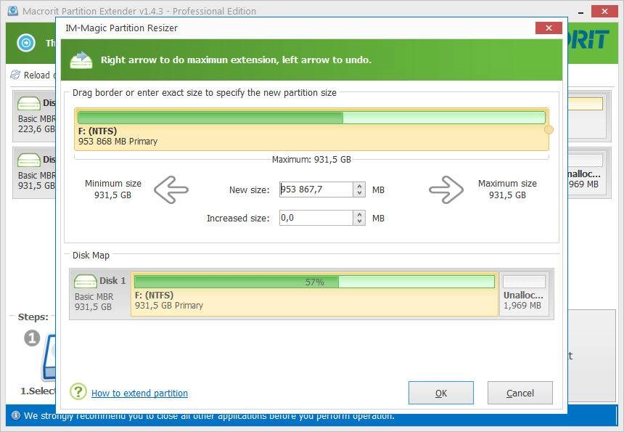Click the Reload icon in Macrorit window
This screenshot has height=432, width=624.
pyautogui.click(x=15, y=75)
